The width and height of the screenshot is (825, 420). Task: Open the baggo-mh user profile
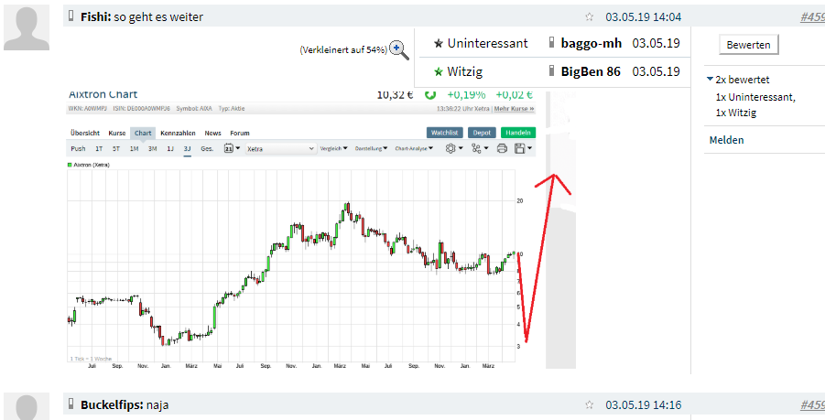click(x=592, y=43)
